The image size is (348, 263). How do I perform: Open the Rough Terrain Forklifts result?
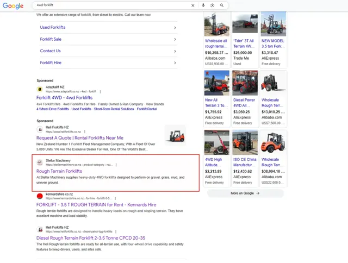(59, 171)
